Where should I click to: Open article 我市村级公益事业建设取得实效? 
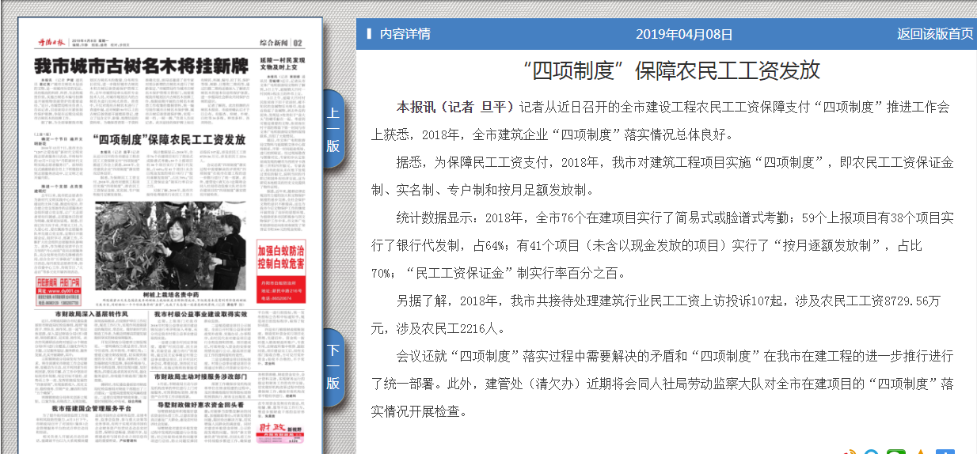(x=201, y=314)
